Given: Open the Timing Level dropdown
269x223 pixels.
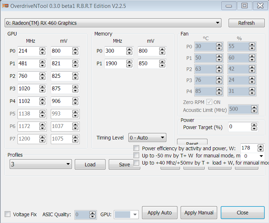Looking at the screenshot, I should (147, 138).
